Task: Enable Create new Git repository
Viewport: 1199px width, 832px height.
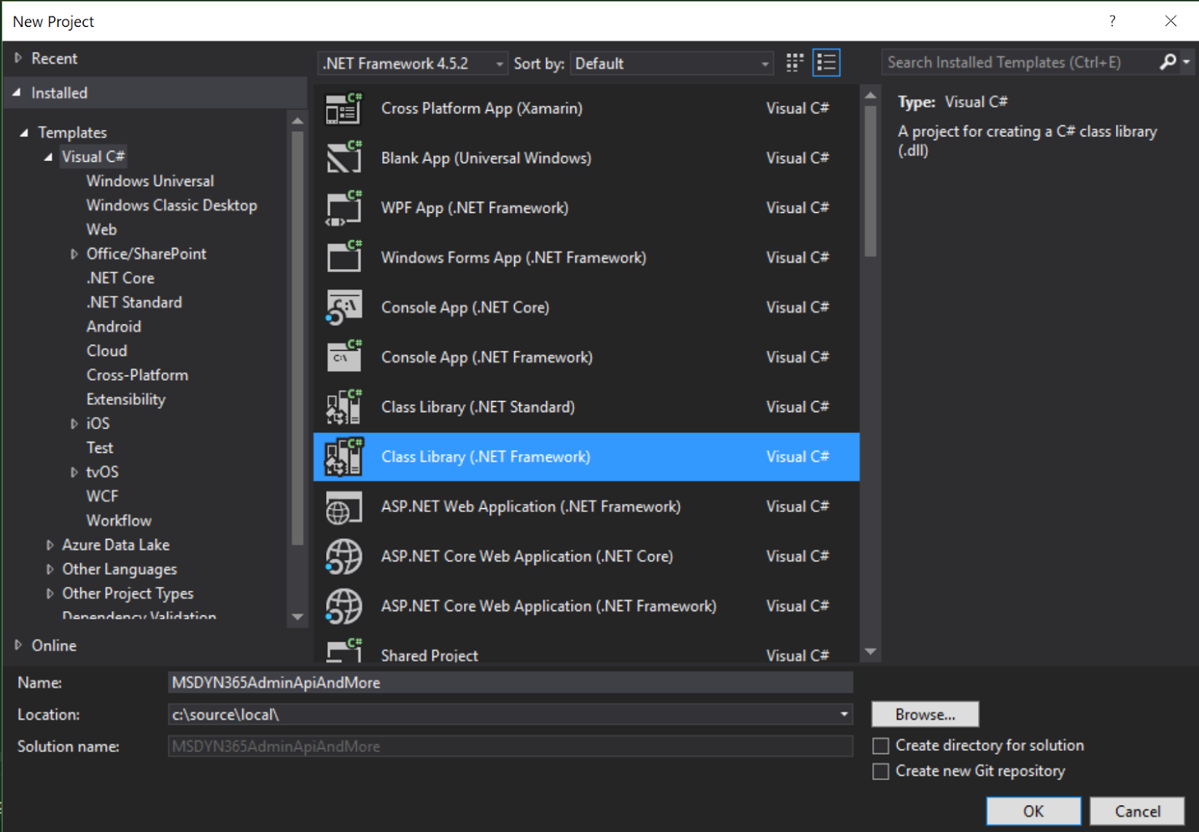Action: pyautogui.click(x=881, y=771)
